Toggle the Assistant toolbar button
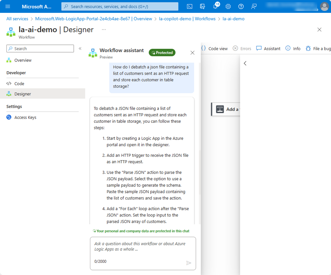 click(x=268, y=49)
